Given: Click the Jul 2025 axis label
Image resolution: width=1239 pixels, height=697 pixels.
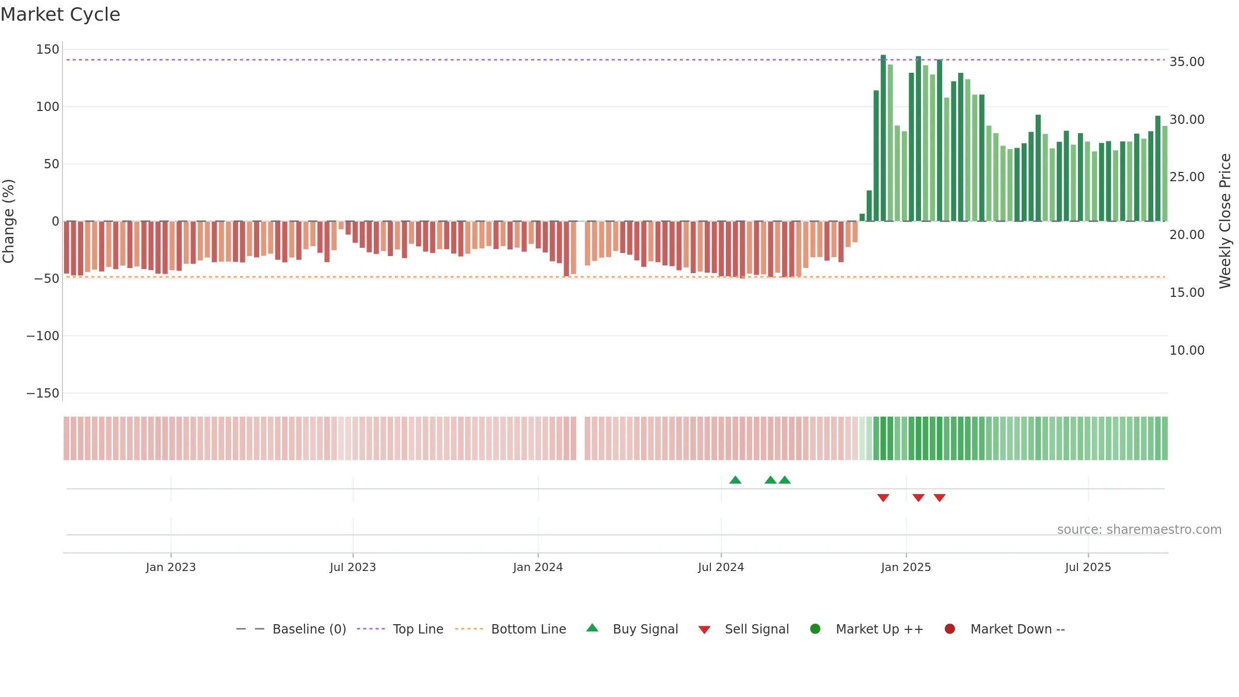Looking at the screenshot, I should [x=1088, y=567].
